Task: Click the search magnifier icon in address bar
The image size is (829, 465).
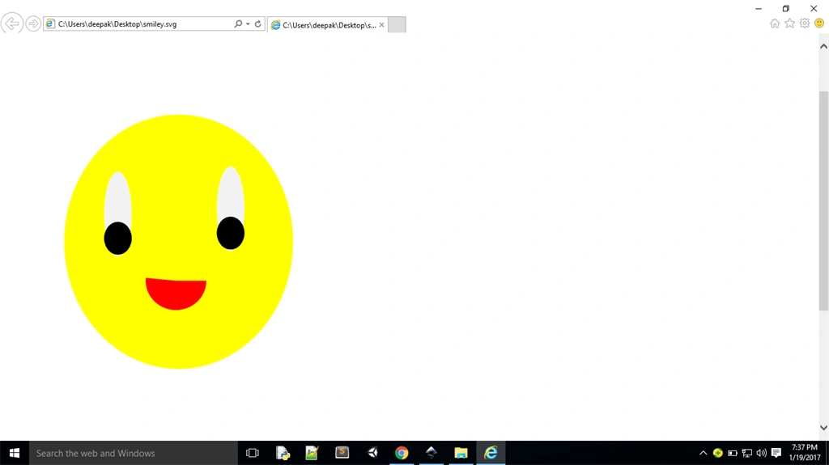Action: pos(238,23)
